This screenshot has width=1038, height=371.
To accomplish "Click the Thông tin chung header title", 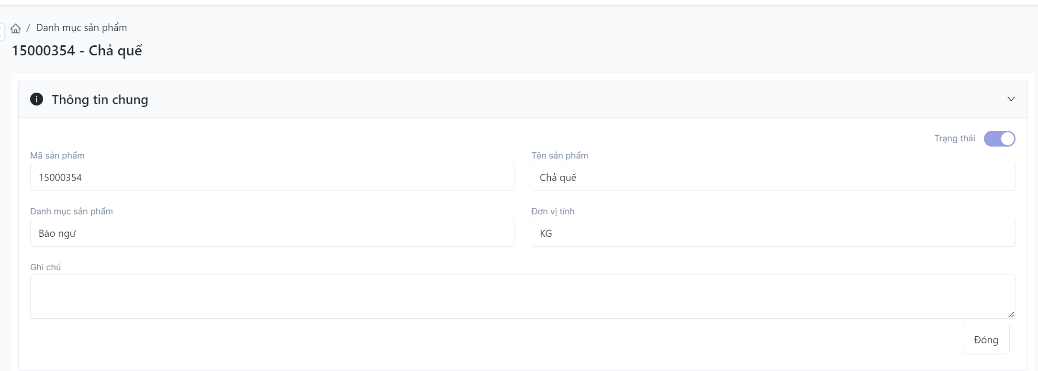I will pyautogui.click(x=100, y=100).
